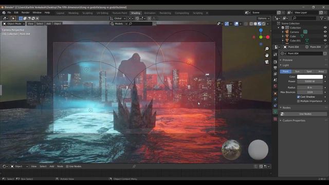Hide Collection using its eye icon
329x185 pixels.
pos(325,28)
